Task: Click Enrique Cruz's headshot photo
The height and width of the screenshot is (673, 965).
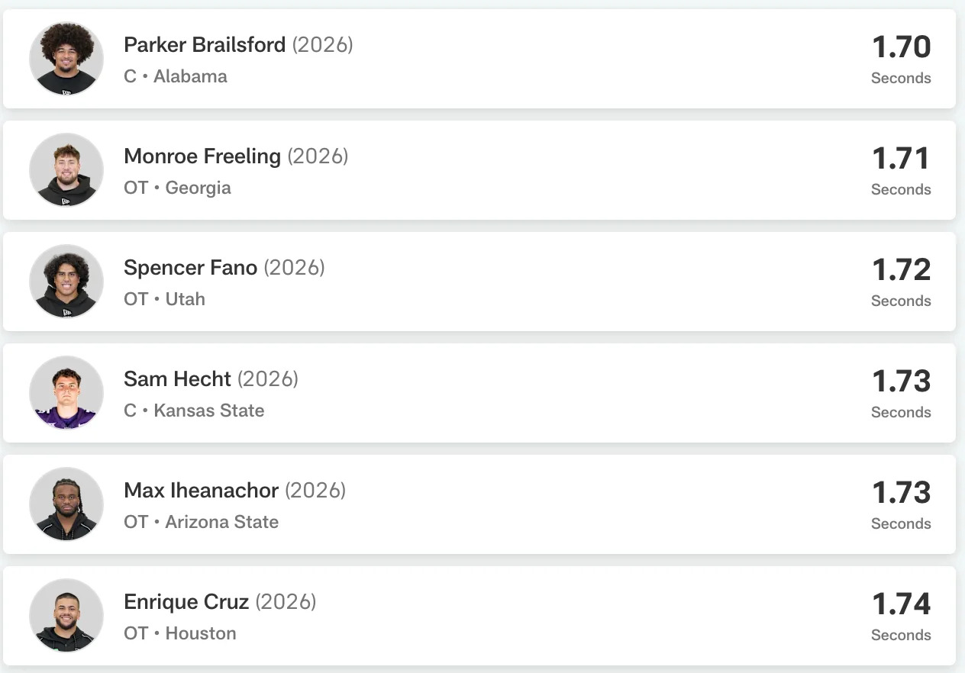Action: [66, 616]
